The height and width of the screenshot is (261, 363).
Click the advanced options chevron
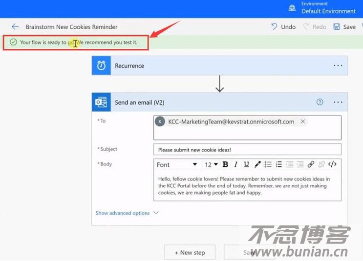156,213
